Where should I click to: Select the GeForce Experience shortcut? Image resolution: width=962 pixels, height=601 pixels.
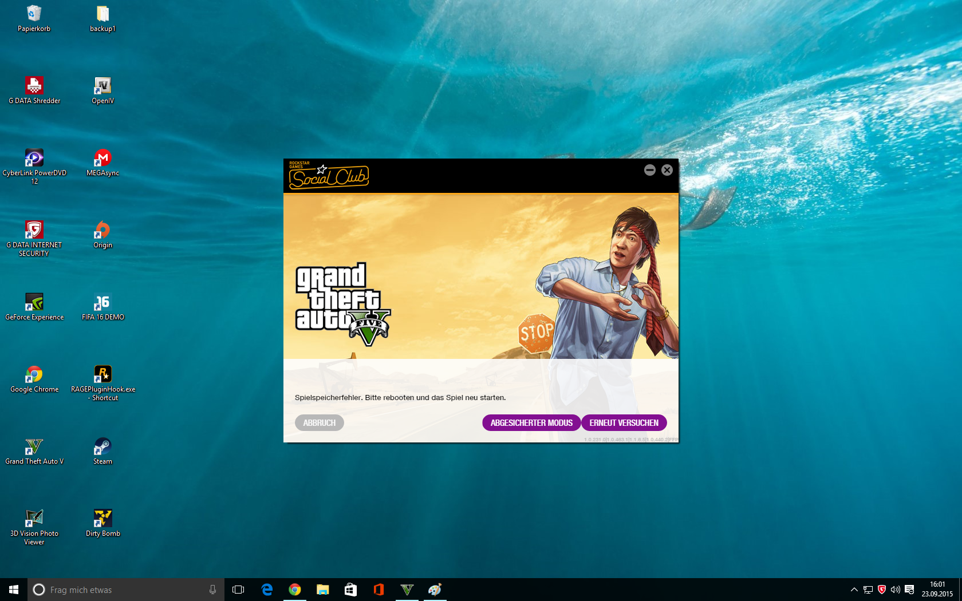coord(34,307)
